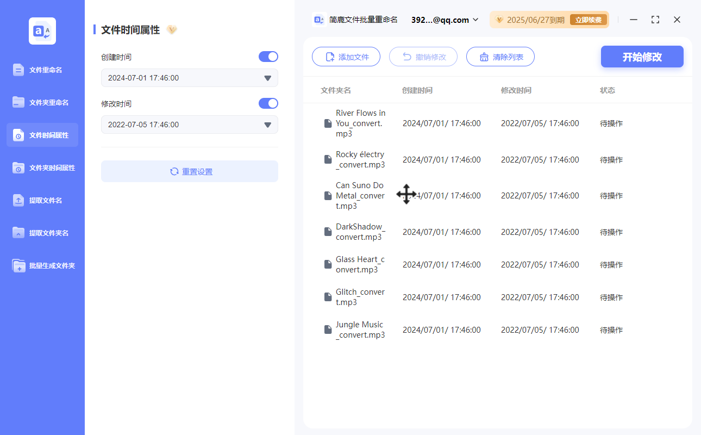701x435 pixels.
Task: Click the 添加文件 button
Action: tap(346, 57)
